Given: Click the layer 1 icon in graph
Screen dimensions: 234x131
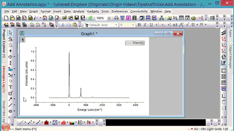Looking at the screenshot, I should [x=23, y=40].
